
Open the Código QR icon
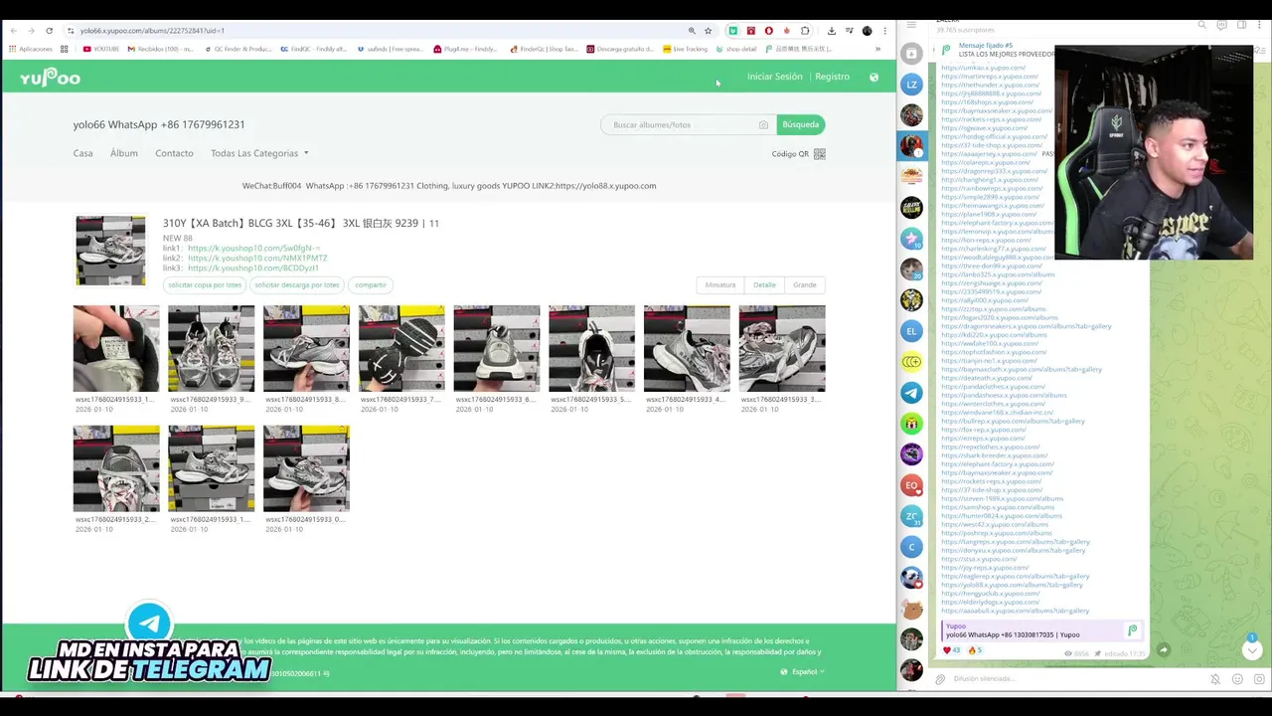(x=820, y=153)
